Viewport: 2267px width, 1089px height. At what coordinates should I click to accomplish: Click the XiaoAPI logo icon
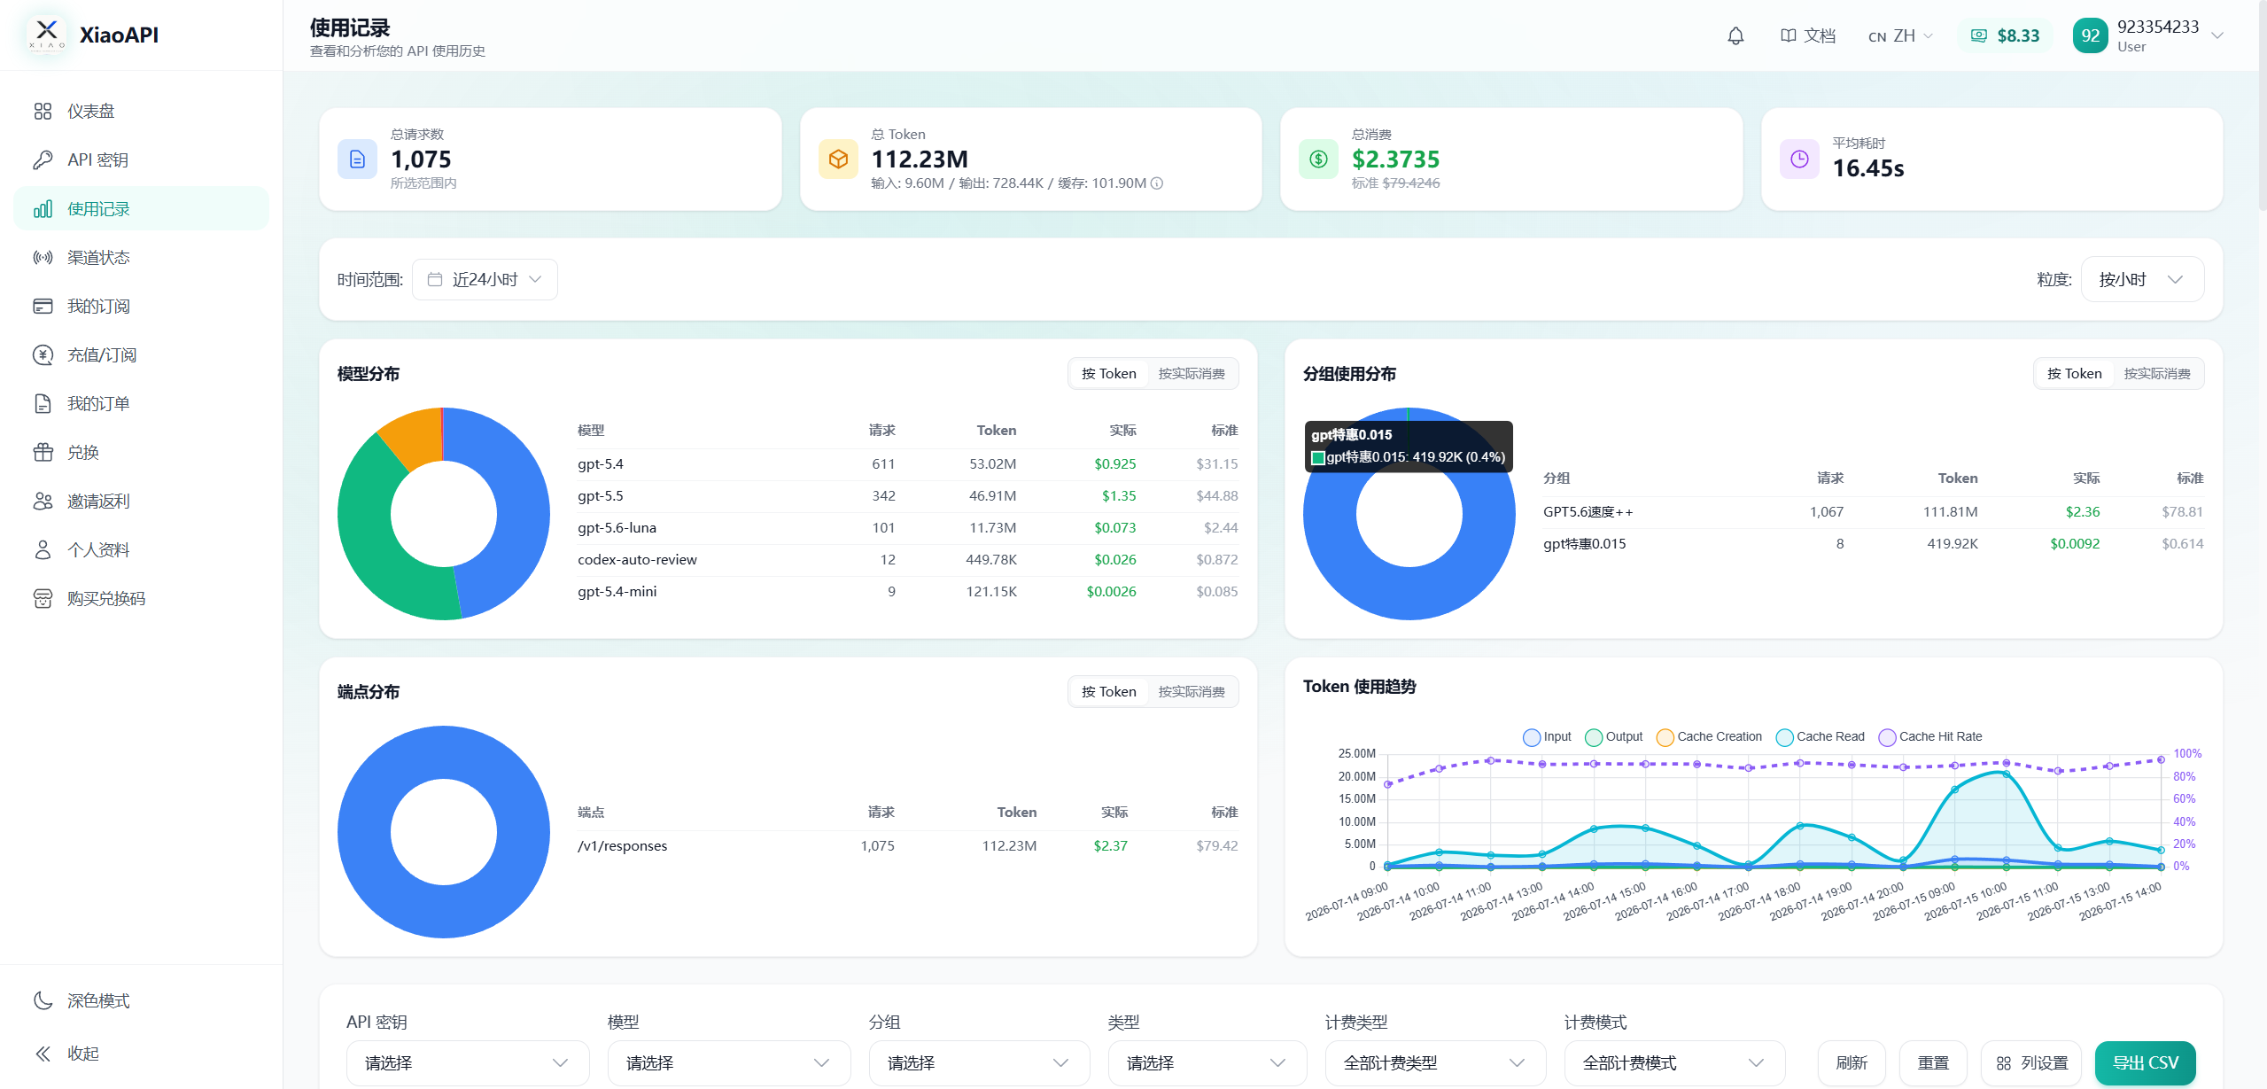pos(47,35)
